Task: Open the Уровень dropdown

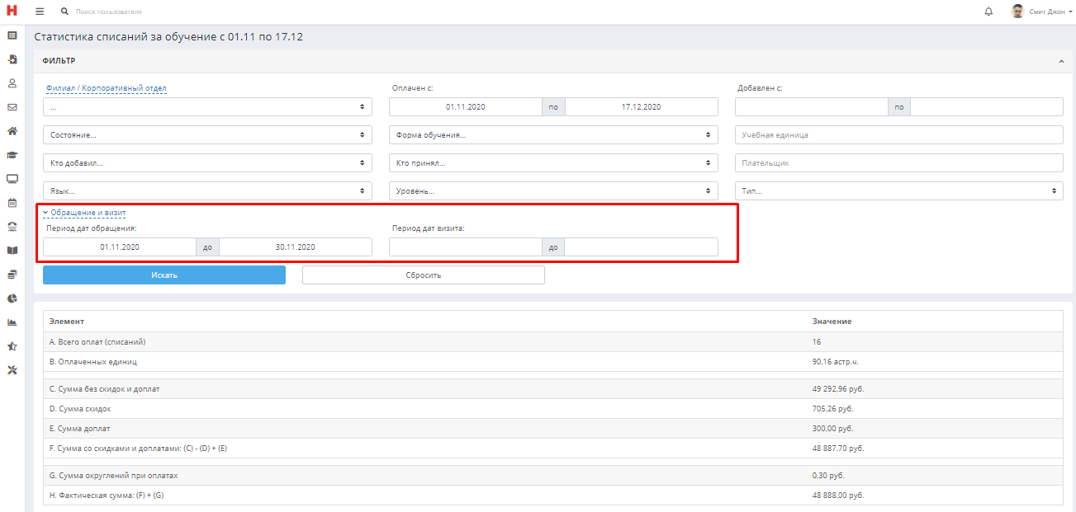Action: (553, 190)
